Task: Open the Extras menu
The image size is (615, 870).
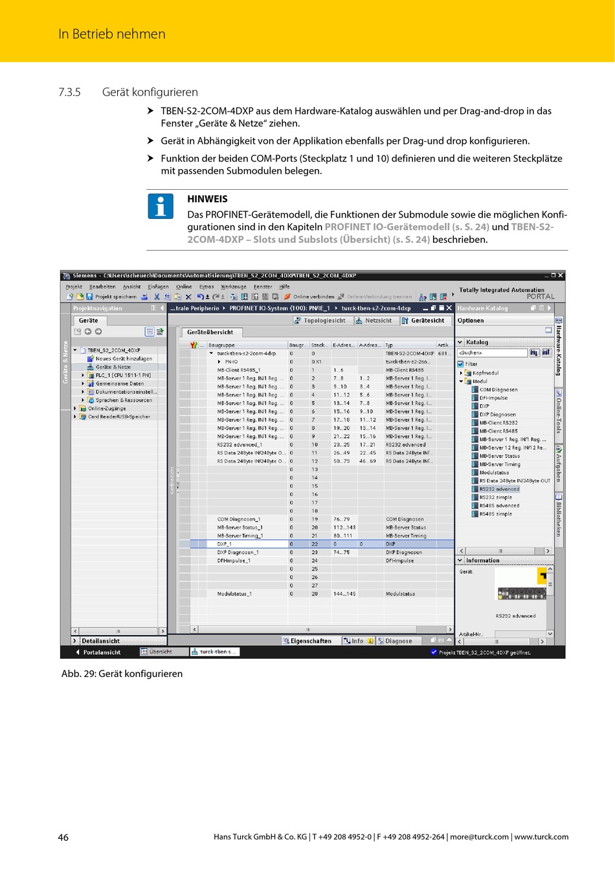Action: (x=207, y=286)
